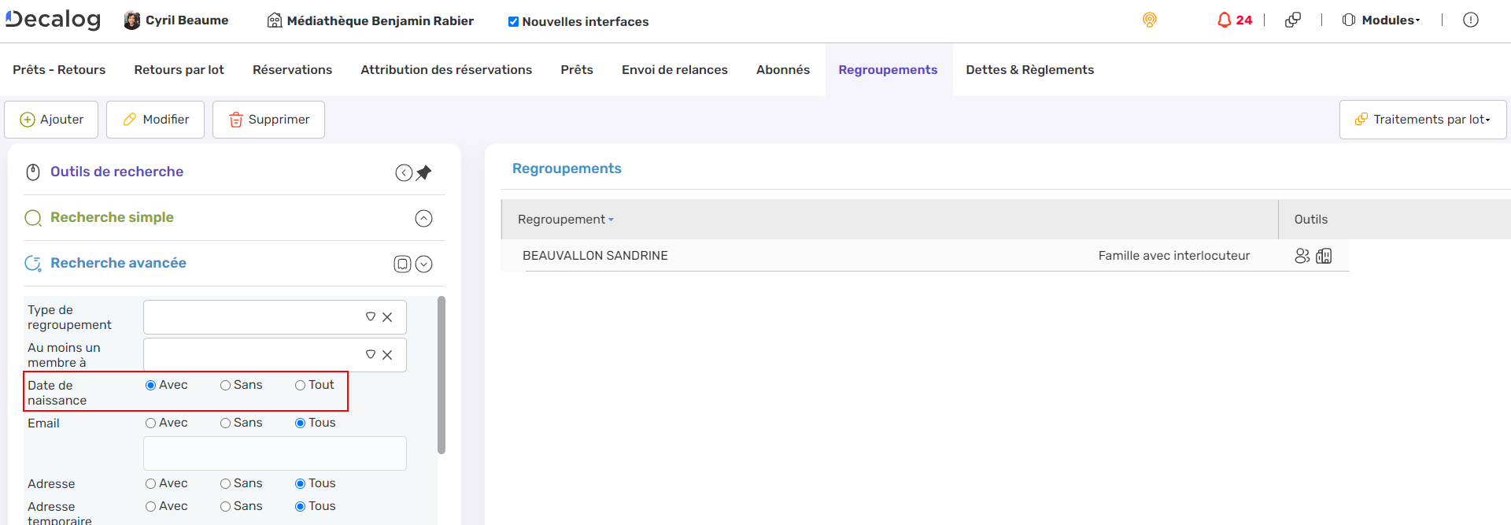Open members icon for BEAUVALLON SANDRINE
This screenshot has height=525, width=1511.
[1302, 256]
